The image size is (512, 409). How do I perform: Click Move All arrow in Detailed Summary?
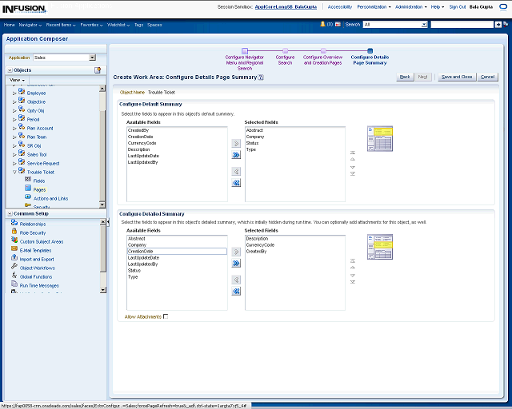(x=236, y=264)
